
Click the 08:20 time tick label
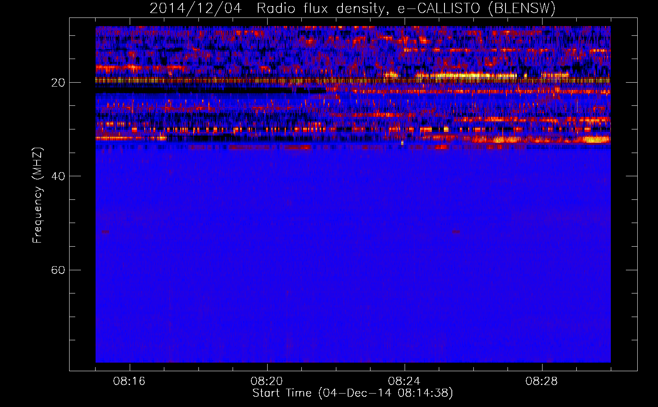click(267, 381)
